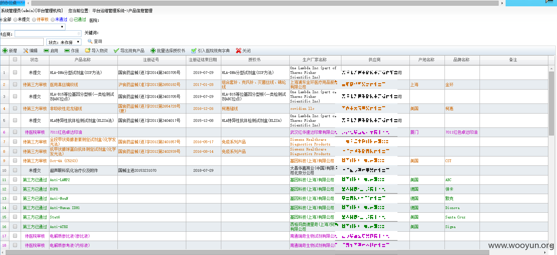557x255 pixels.
Task: Click the 2018-07-29 expiry date cell
Action: (x=203, y=170)
